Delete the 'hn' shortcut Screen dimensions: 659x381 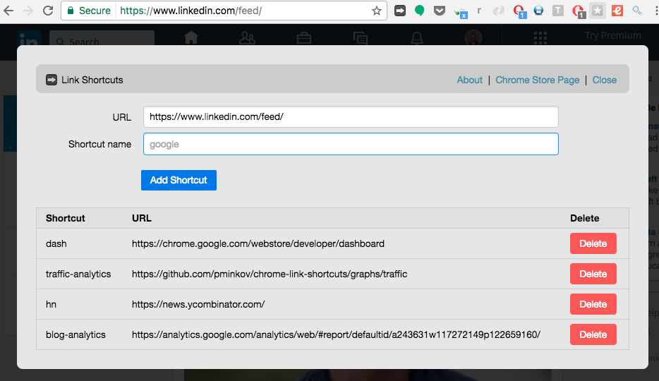click(593, 304)
